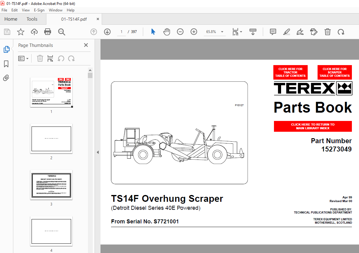Click Tractor Table of Contents link

290,72
